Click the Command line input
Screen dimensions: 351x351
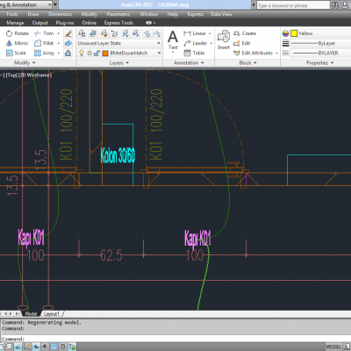(175, 339)
